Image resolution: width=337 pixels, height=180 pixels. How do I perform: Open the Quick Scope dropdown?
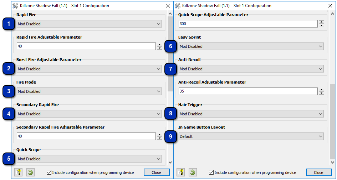[x=89, y=159]
